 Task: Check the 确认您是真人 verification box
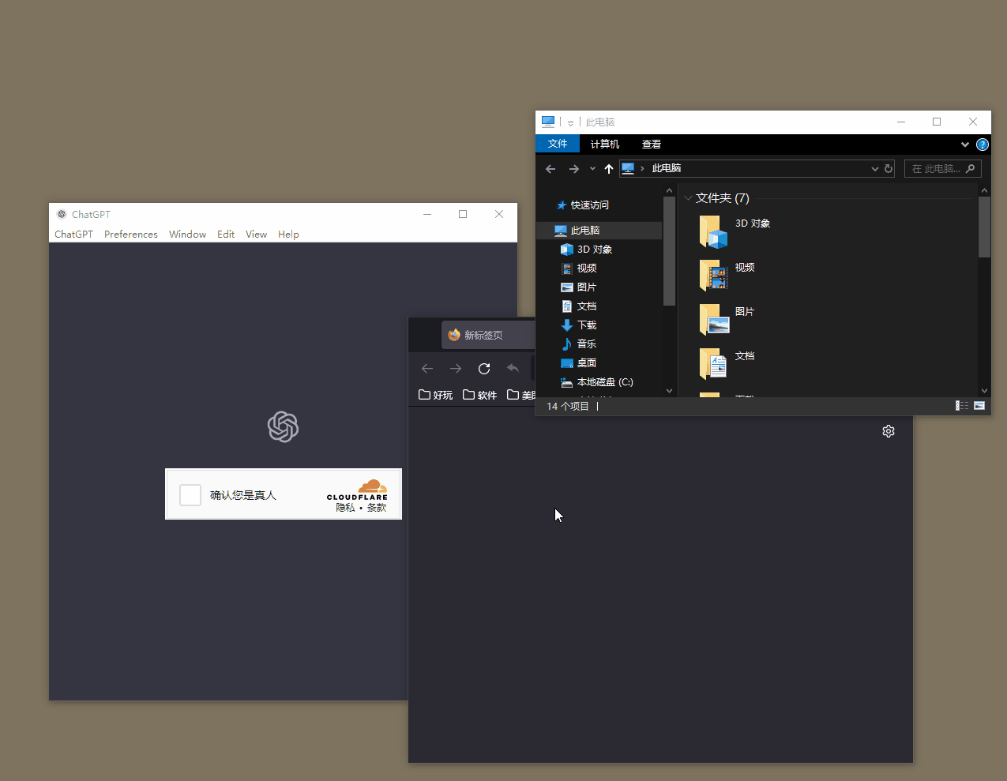(x=190, y=495)
